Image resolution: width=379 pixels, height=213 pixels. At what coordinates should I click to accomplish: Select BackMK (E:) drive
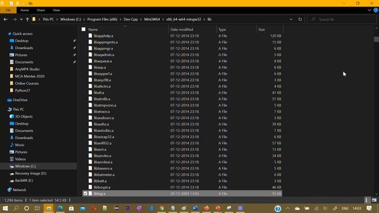pos(24,180)
